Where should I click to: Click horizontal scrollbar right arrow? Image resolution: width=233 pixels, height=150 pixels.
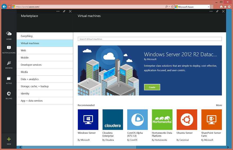pyautogui.click(x=228, y=147)
